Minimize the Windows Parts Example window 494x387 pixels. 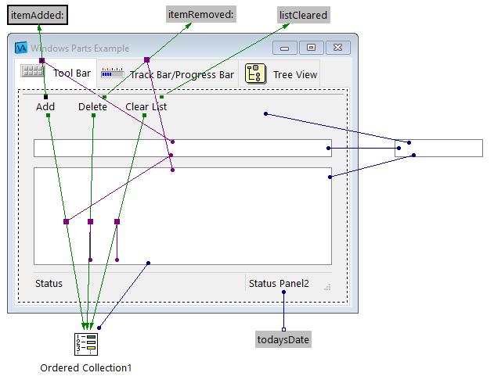click(284, 48)
